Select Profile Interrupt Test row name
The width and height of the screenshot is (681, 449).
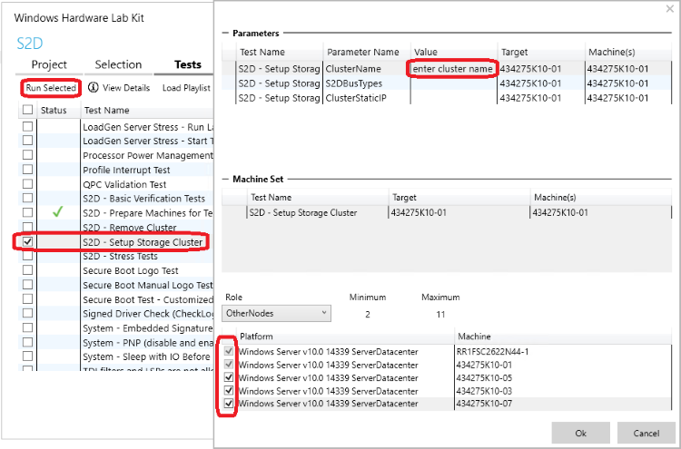tap(126, 170)
